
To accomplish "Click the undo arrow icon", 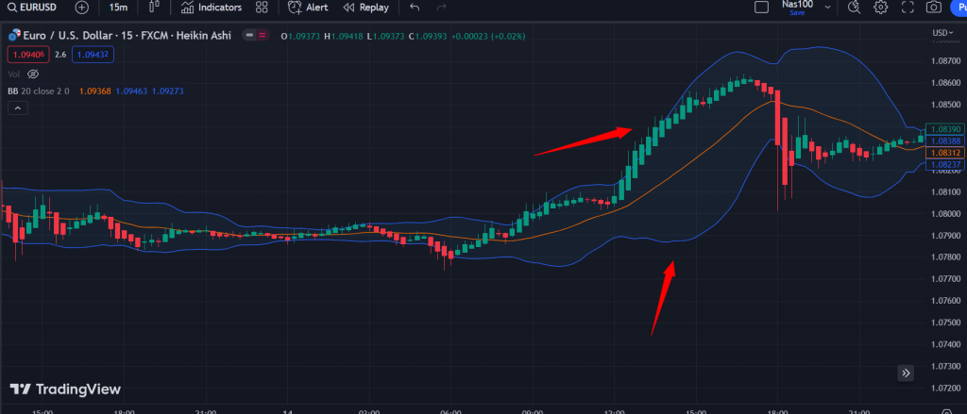I will point(414,8).
